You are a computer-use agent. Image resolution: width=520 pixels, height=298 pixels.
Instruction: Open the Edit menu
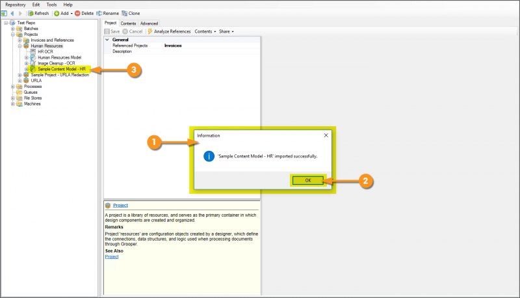tap(36, 5)
